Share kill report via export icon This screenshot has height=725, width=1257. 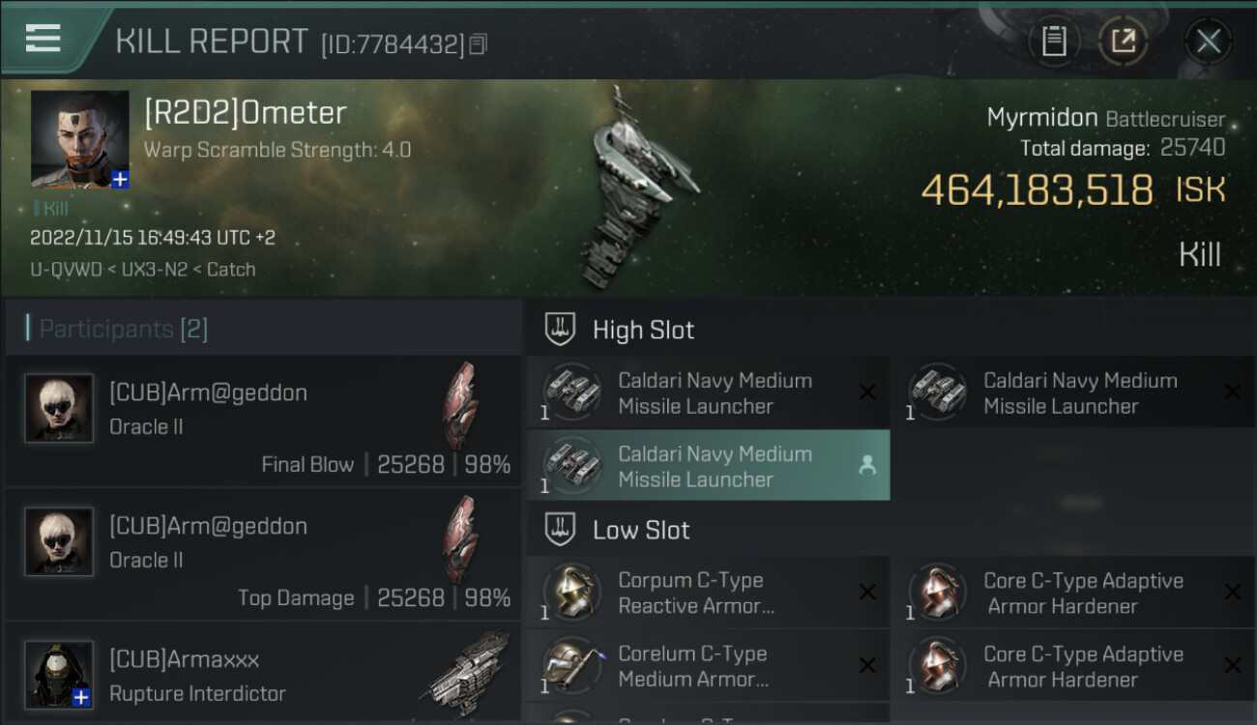[1123, 42]
